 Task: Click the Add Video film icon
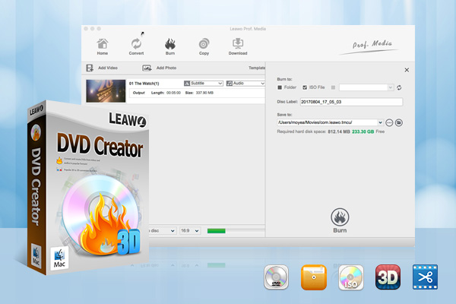point(90,68)
